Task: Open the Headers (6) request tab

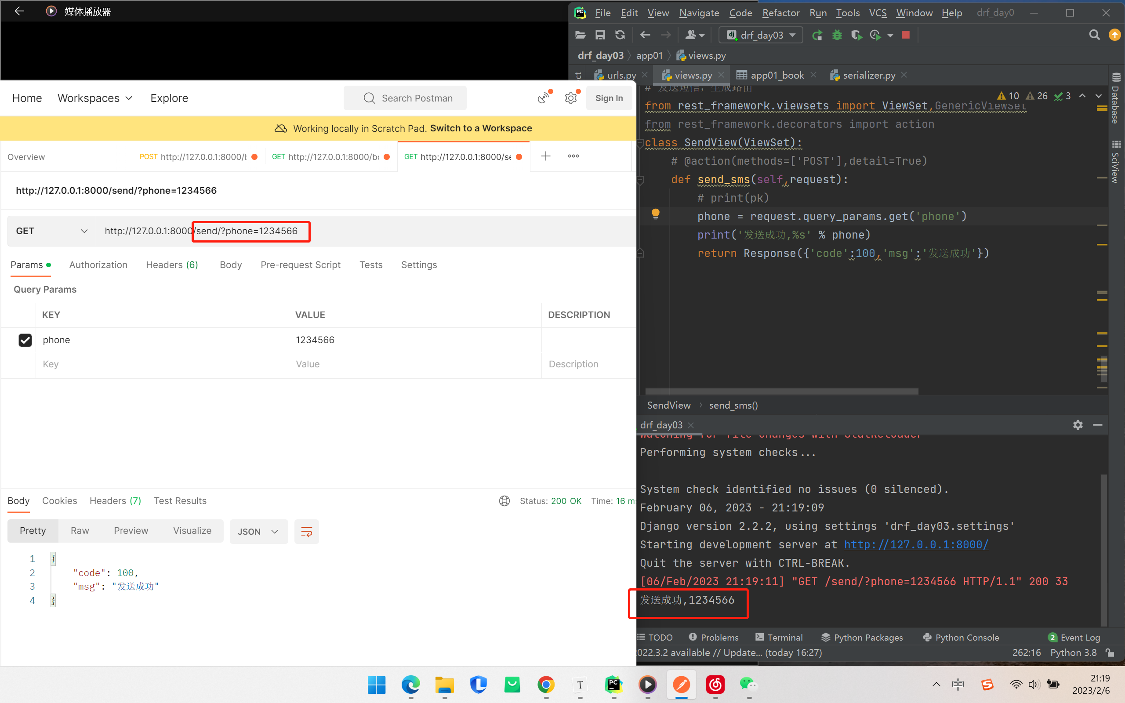Action: point(172,265)
